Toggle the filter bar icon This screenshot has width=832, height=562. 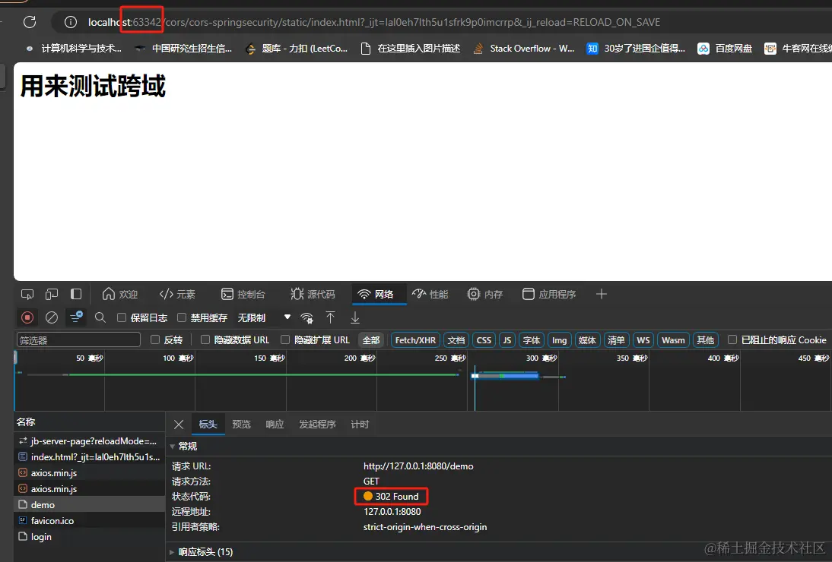coord(76,317)
